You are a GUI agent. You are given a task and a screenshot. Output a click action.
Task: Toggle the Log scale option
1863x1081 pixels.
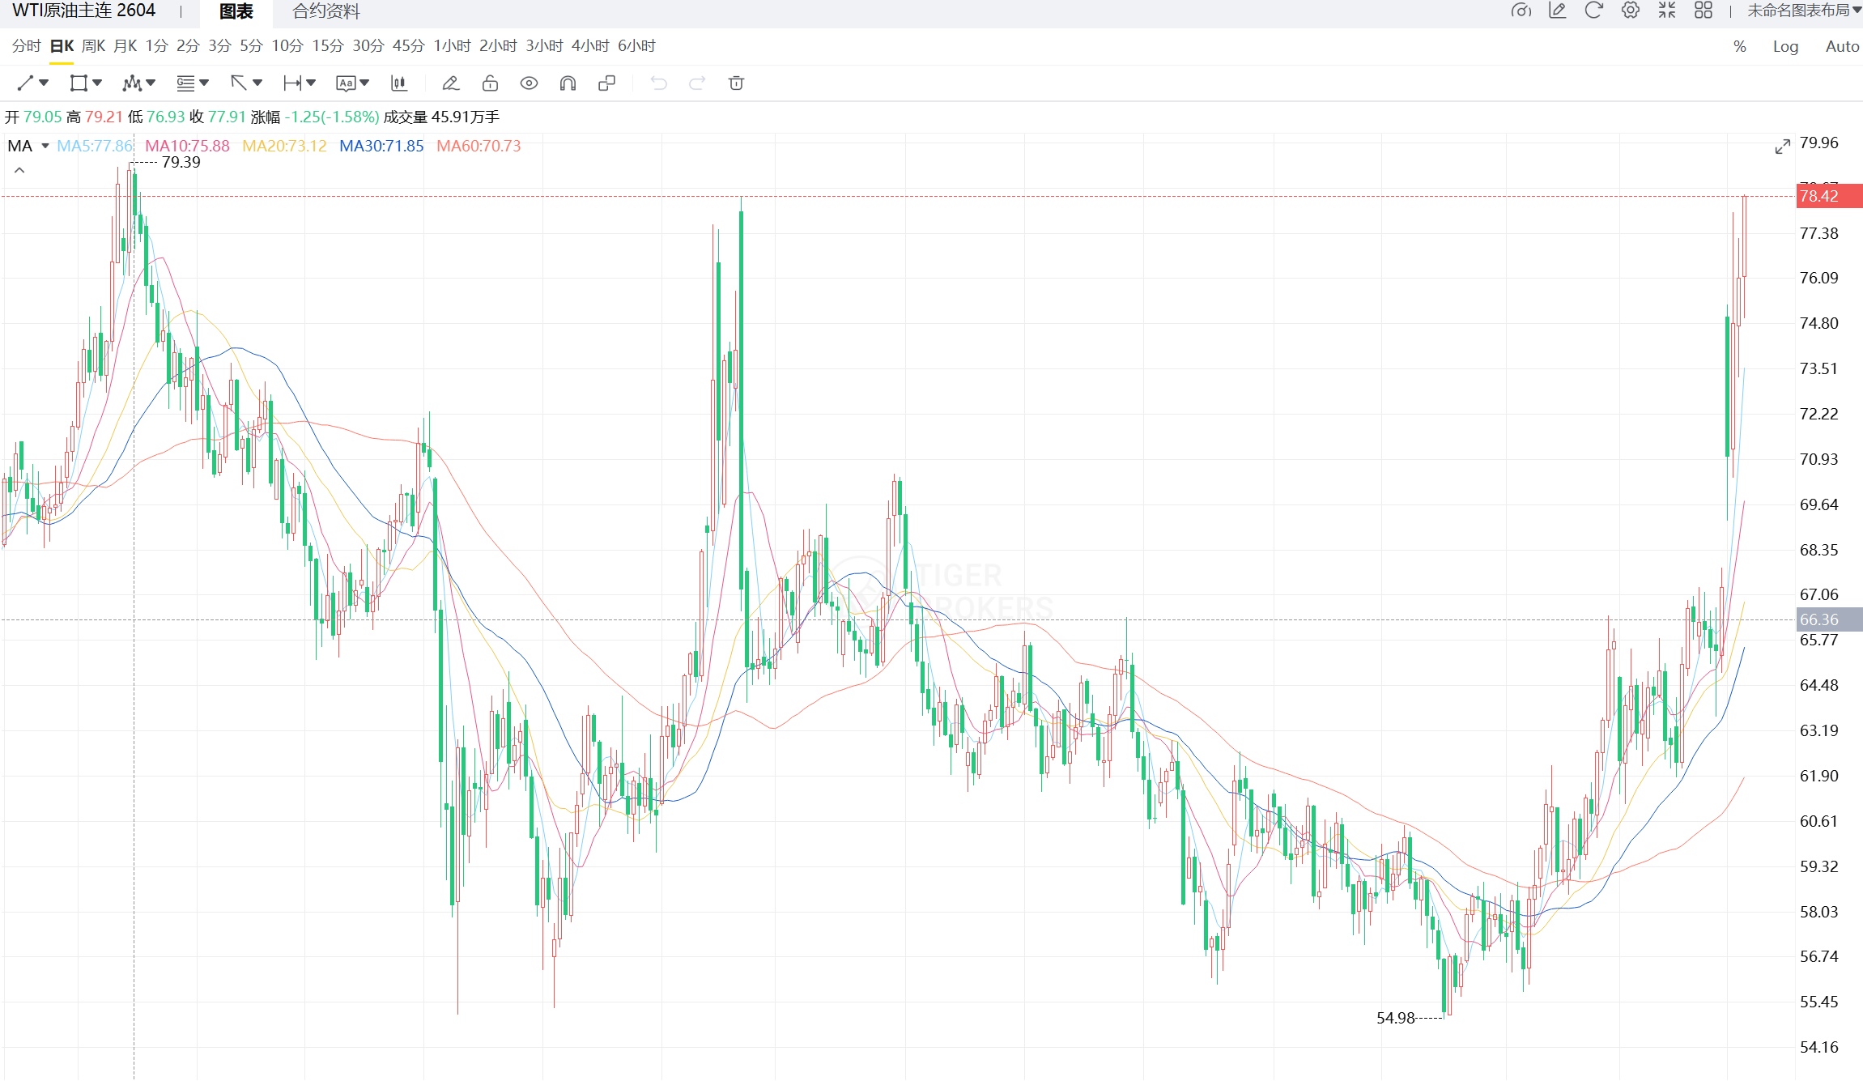1785,46
